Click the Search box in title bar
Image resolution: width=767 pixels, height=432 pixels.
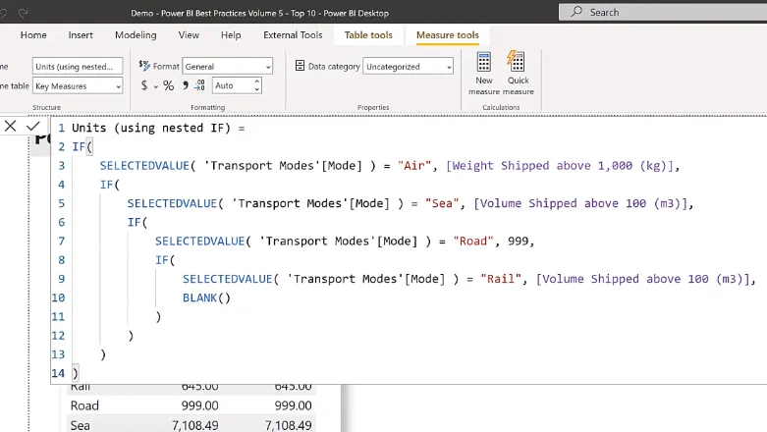pyautogui.click(x=663, y=12)
